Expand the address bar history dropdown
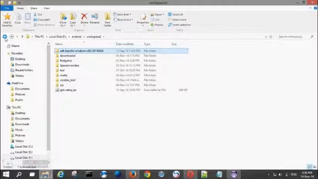 click(x=266, y=37)
